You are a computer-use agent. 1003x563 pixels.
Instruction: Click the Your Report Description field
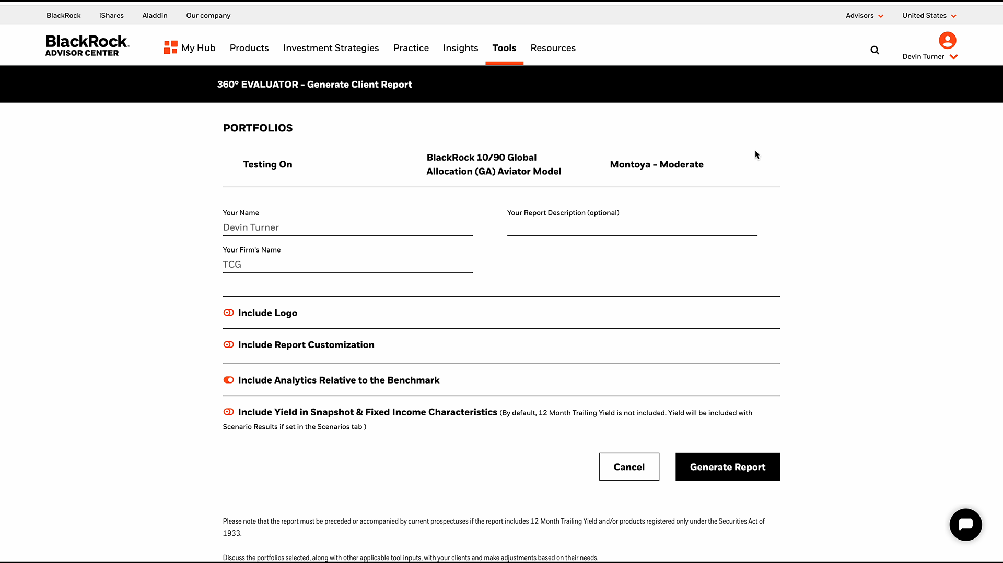(x=632, y=227)
